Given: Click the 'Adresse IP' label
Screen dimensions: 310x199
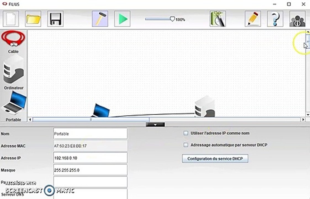Looking at the screenshot, I should click(11, 158).
